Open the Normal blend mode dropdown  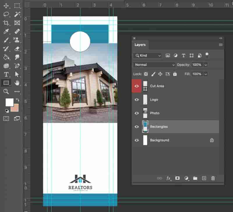[x=154, y=65]
